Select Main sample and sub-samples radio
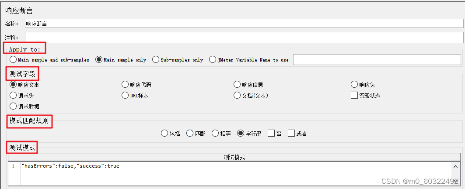 (x=49, y=60)
